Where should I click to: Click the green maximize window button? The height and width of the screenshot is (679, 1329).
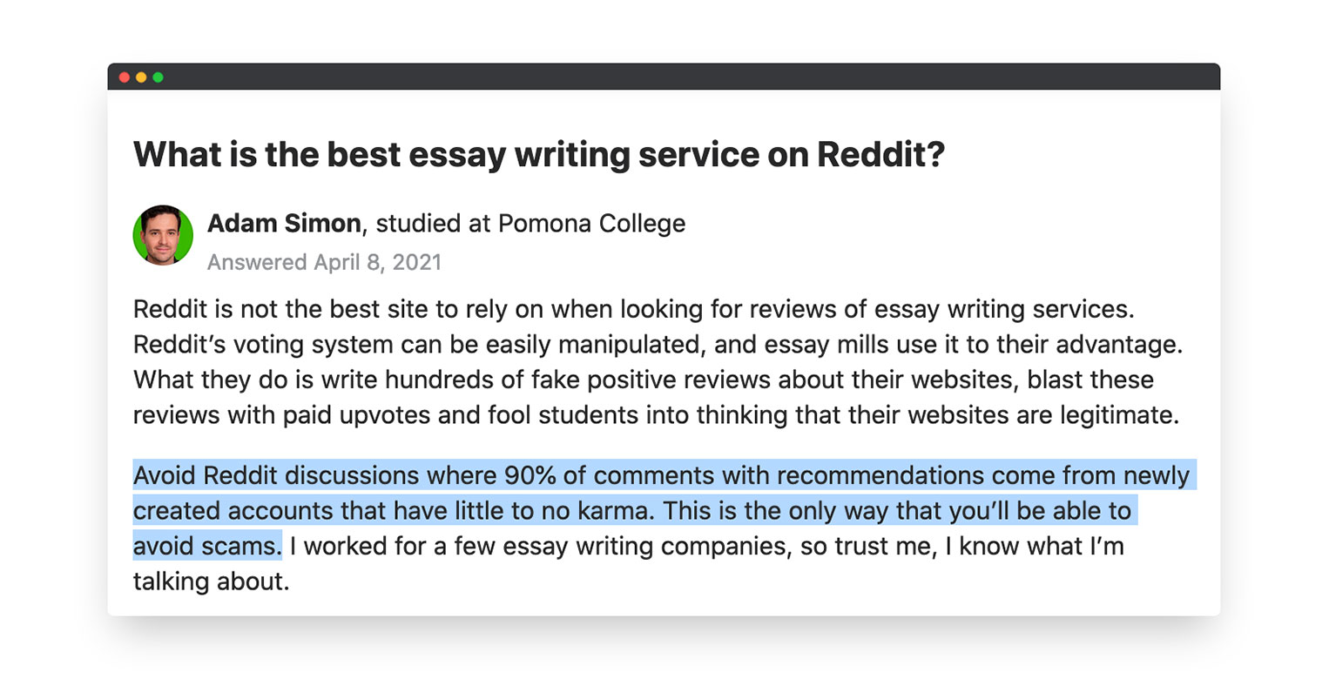[158, 77]
